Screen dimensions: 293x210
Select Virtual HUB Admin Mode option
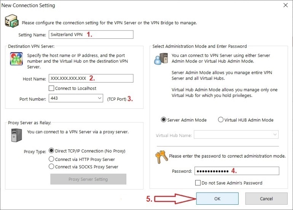(x=221, y=120)
